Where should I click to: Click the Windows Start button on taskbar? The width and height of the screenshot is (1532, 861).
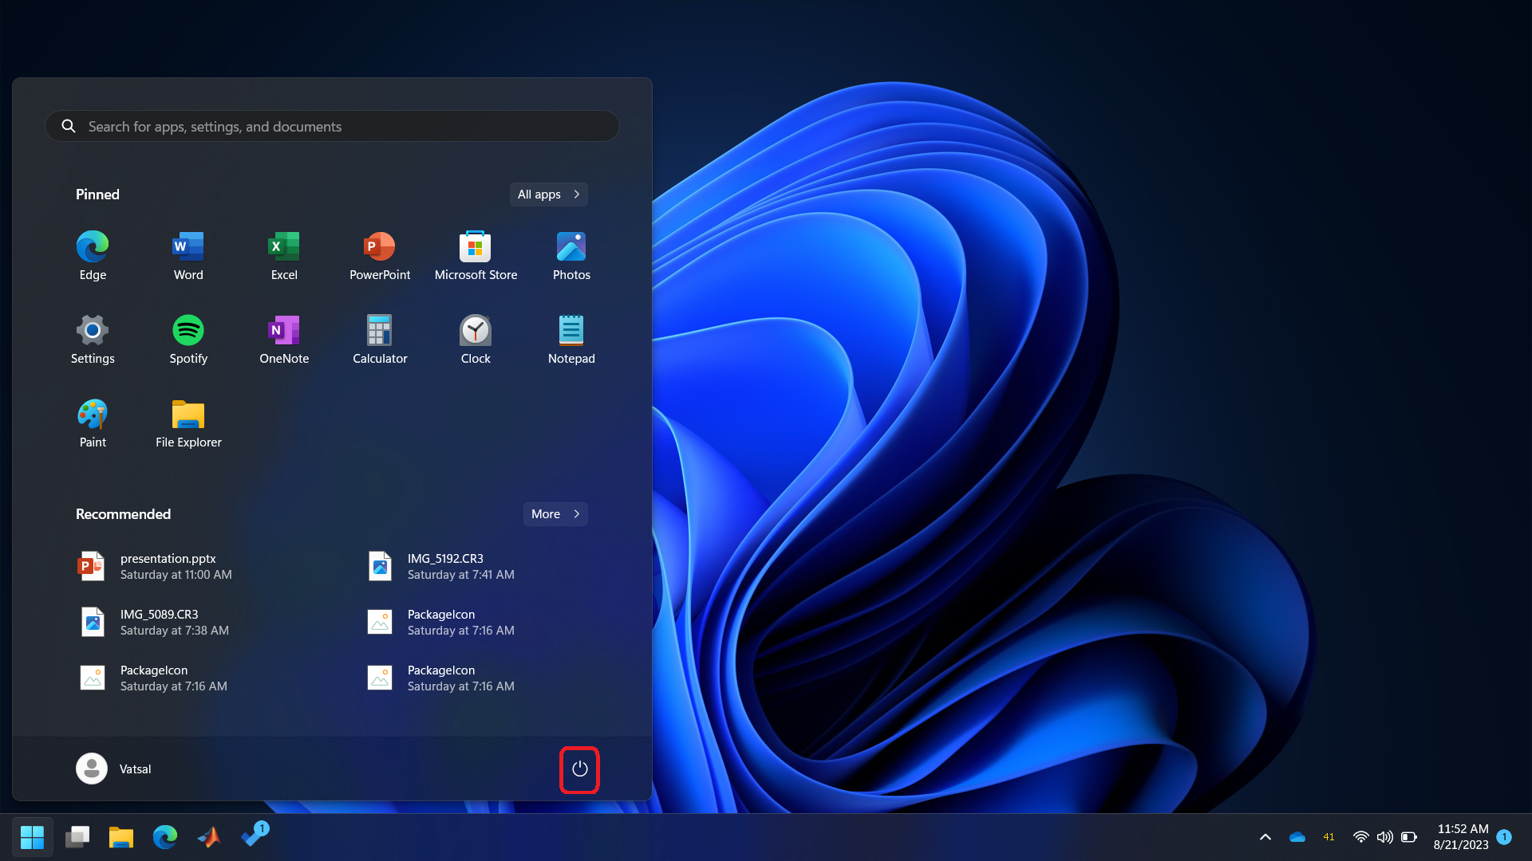tap(32, 837)
